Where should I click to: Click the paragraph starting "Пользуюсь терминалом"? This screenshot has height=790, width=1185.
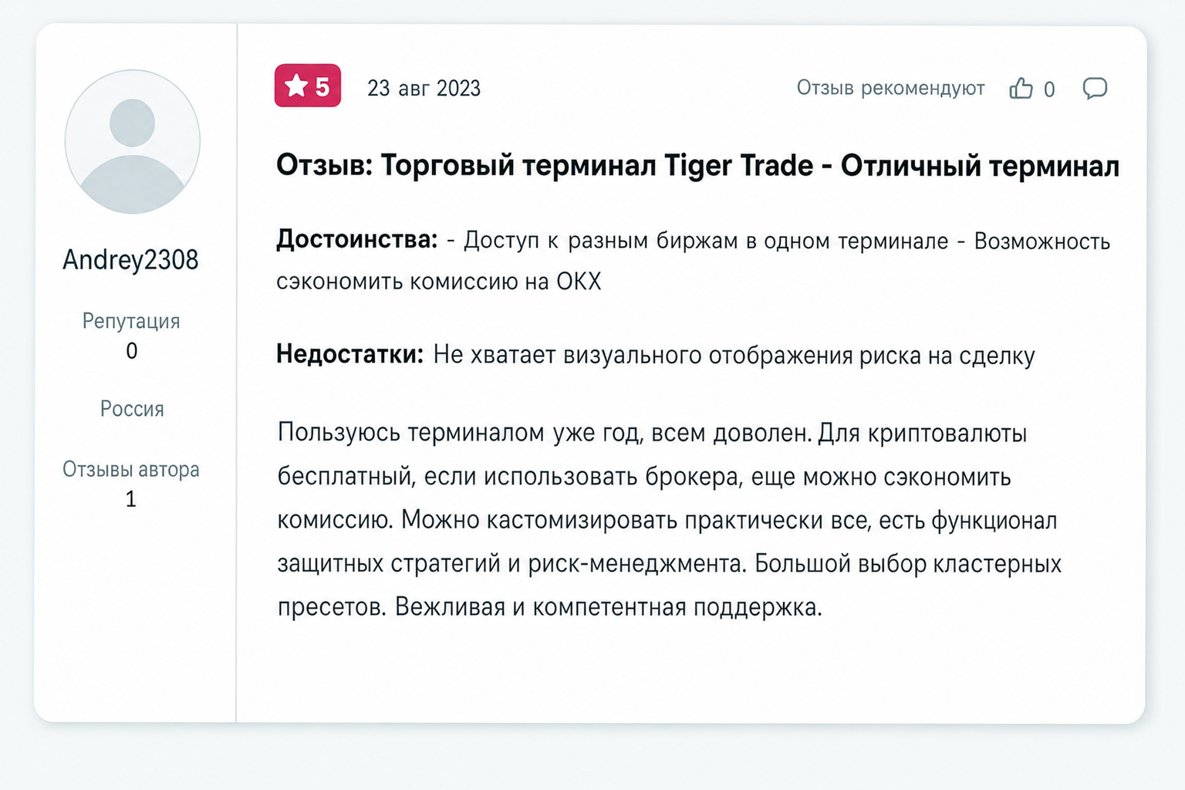(x=670, y=520)
